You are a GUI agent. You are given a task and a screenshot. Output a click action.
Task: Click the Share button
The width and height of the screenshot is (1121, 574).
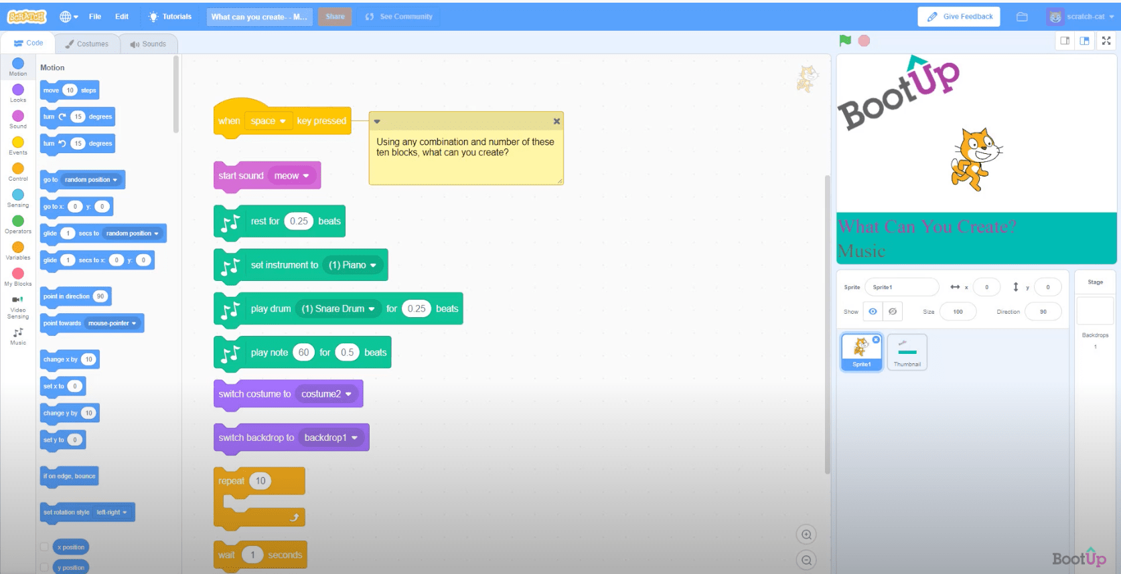coord(335,17)
